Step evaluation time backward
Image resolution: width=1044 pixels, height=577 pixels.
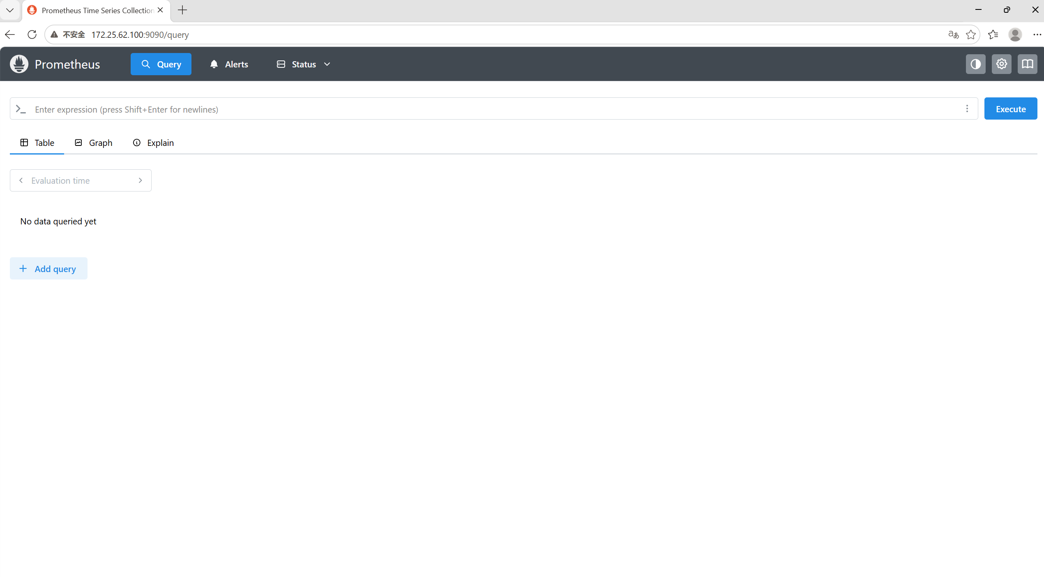click(x=21, y=180)
